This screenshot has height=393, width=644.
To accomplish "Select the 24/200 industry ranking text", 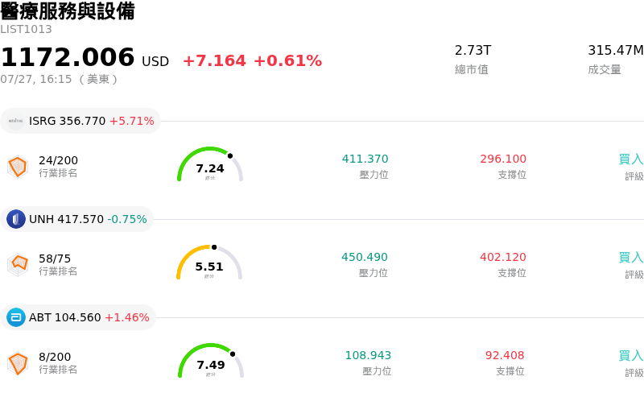I will pos(58,160).
